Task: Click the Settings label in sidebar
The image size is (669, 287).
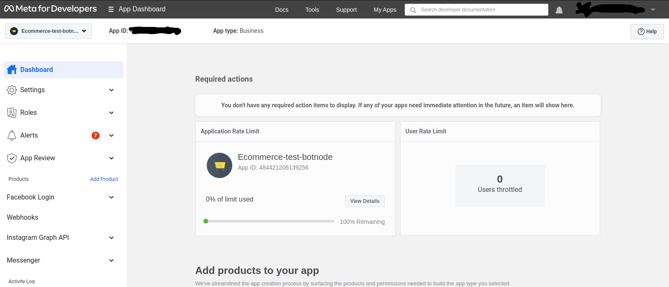Action: coord(33,90)
